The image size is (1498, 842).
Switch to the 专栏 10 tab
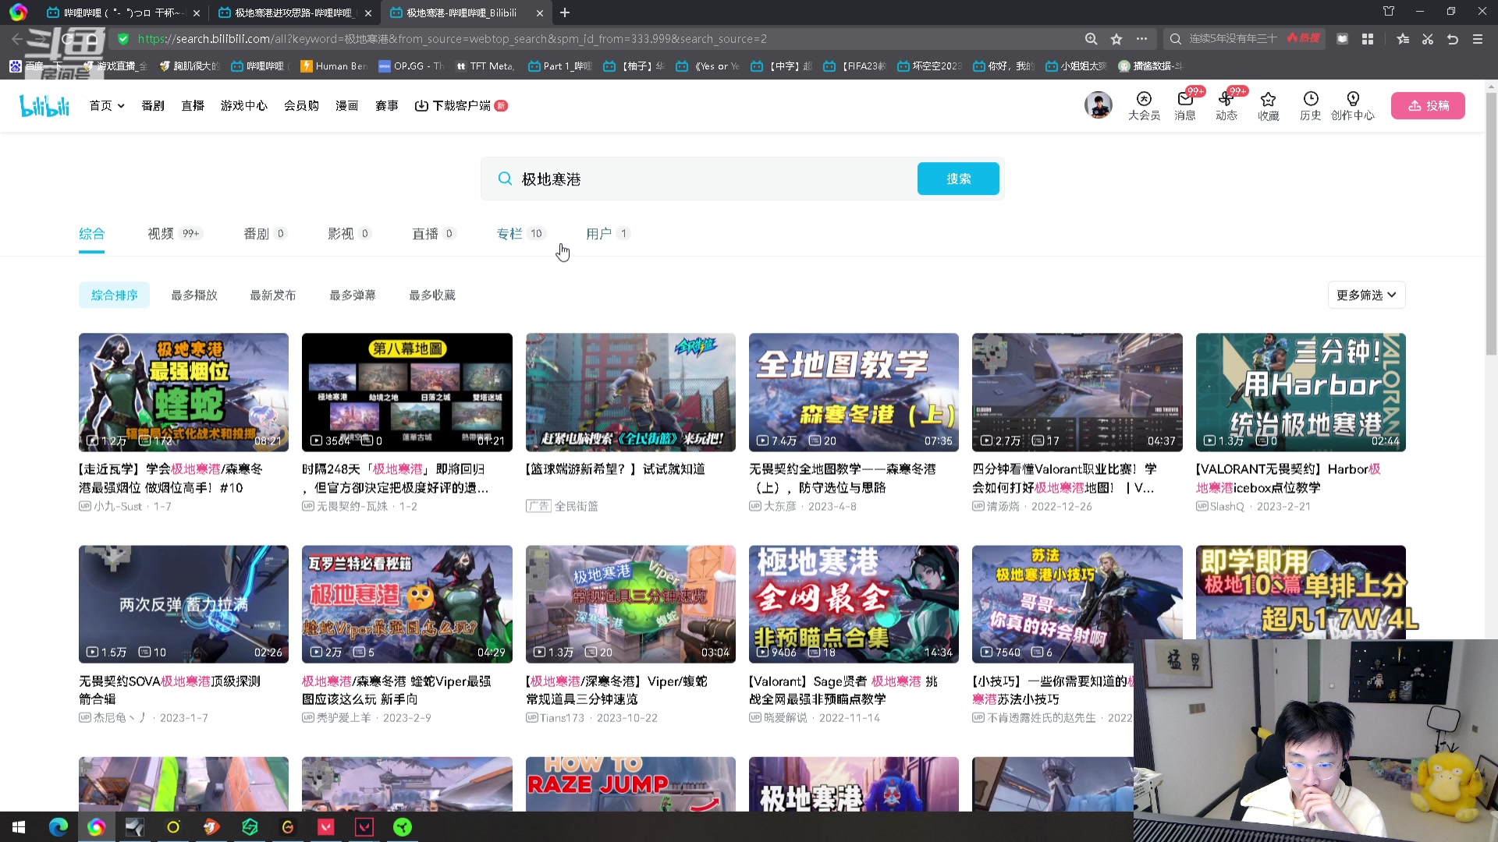[520, 233]
